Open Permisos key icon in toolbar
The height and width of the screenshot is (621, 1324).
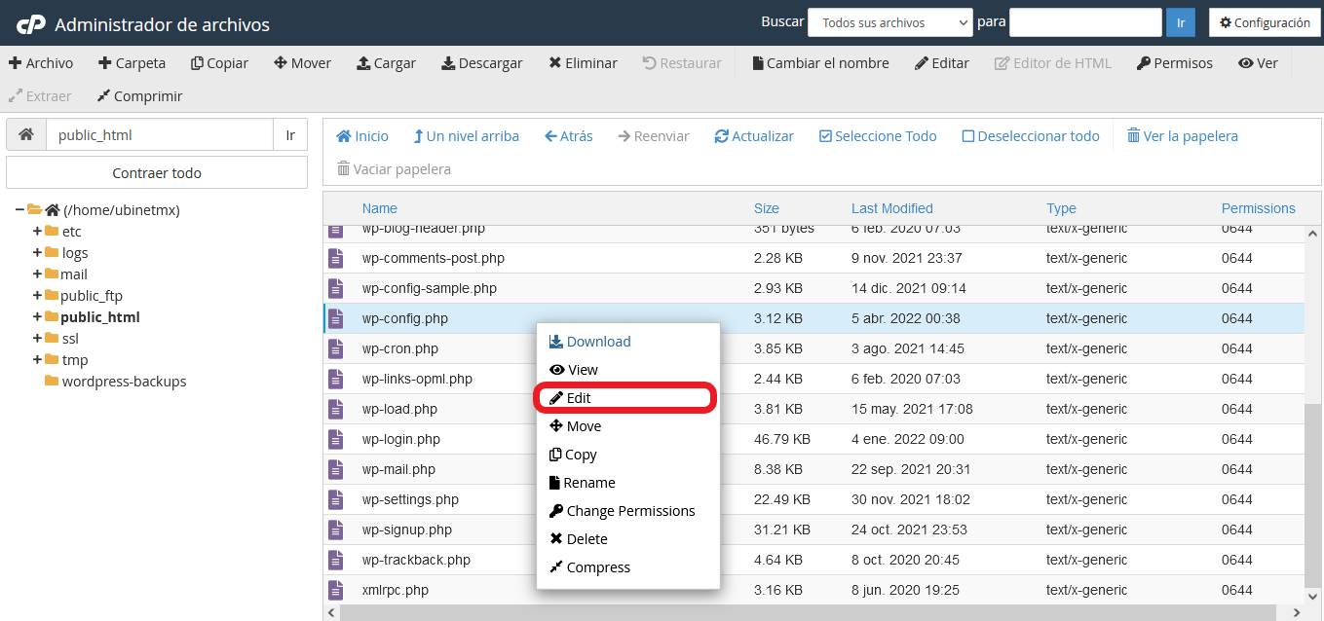pos(1144,63)
